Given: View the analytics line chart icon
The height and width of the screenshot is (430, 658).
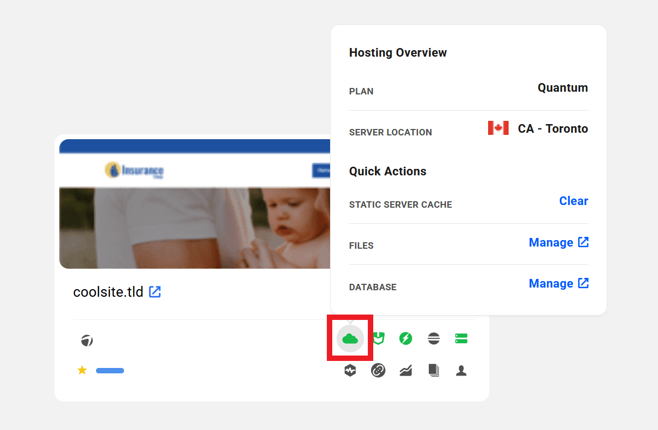Looking at the screenshot, I should coord(406,371).
